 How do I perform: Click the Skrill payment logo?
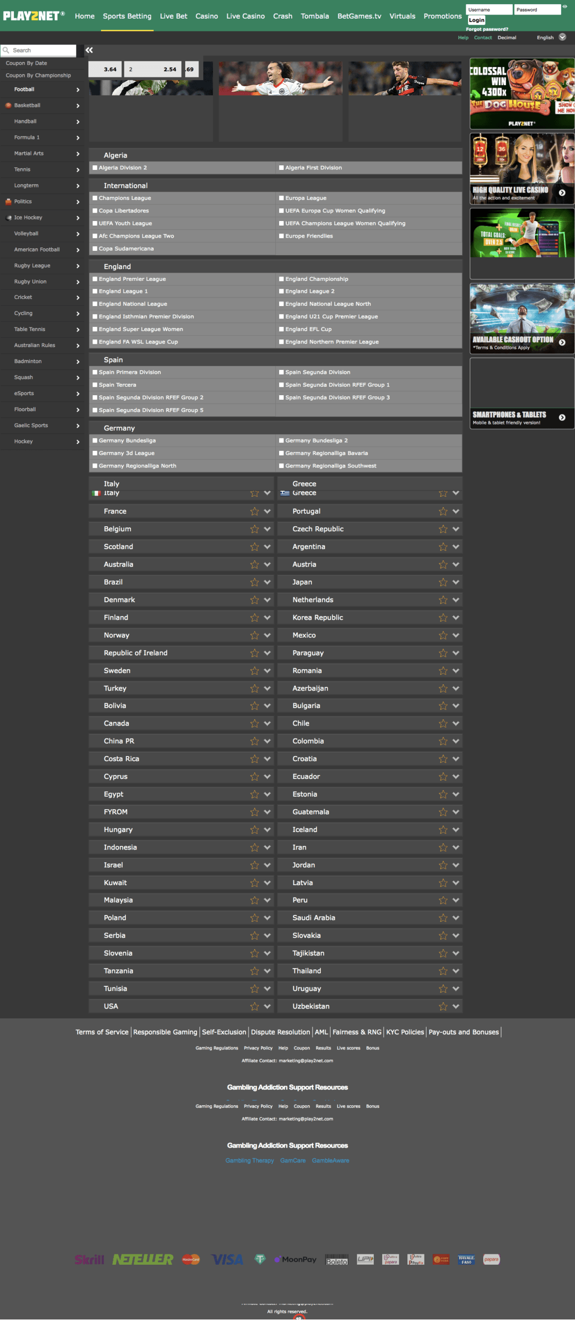coord(89,1260)
